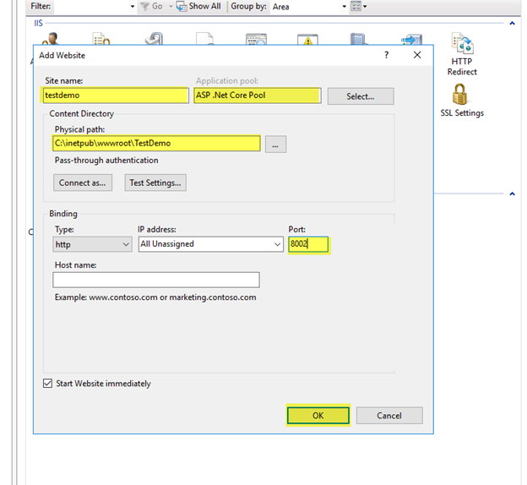This screenshot has width=527, height=485.
Task: Click the Test Settings... button
Action: click(155, 183)
